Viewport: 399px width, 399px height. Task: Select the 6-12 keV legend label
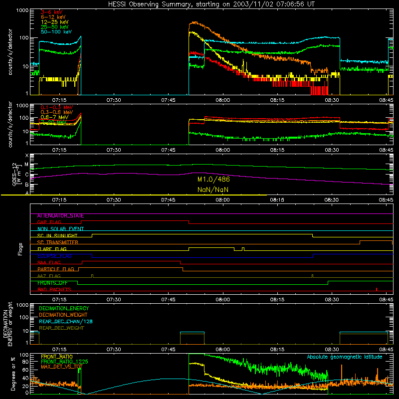[53, 17]
